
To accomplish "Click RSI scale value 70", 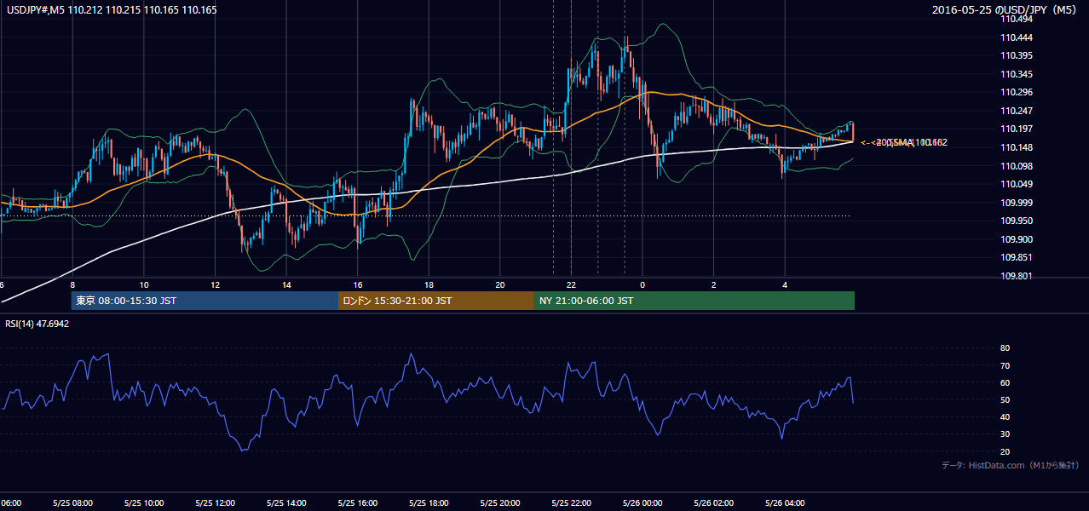I will 1005,365.
